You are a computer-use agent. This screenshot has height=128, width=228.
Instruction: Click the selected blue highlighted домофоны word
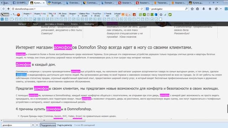tap(21, 75)
